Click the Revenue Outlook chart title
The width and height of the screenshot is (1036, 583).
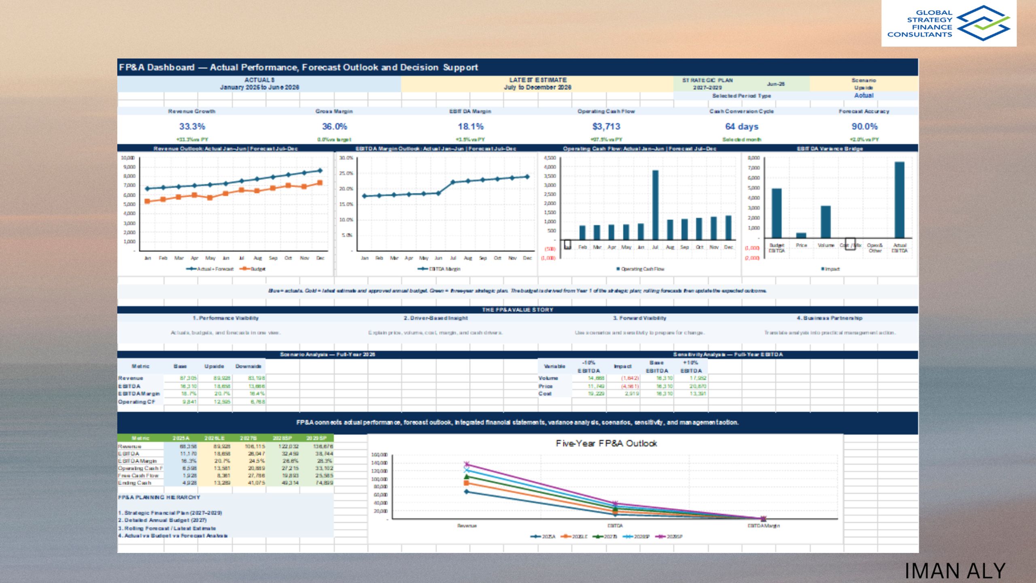pos(225,149)
